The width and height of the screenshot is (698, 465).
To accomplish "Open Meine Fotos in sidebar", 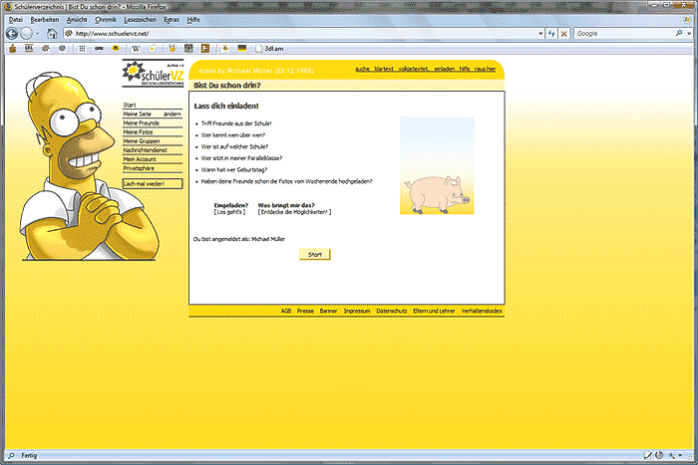I will [x=138, y=132].
